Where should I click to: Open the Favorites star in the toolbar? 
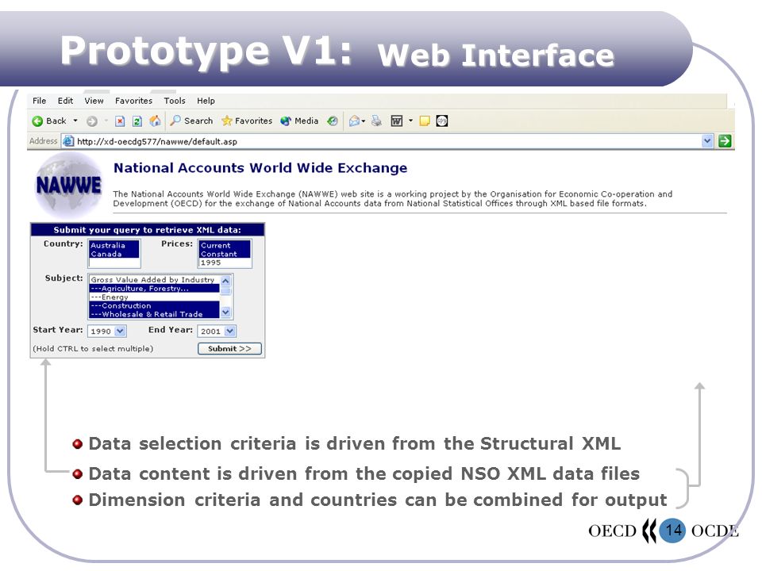(247, 121)
